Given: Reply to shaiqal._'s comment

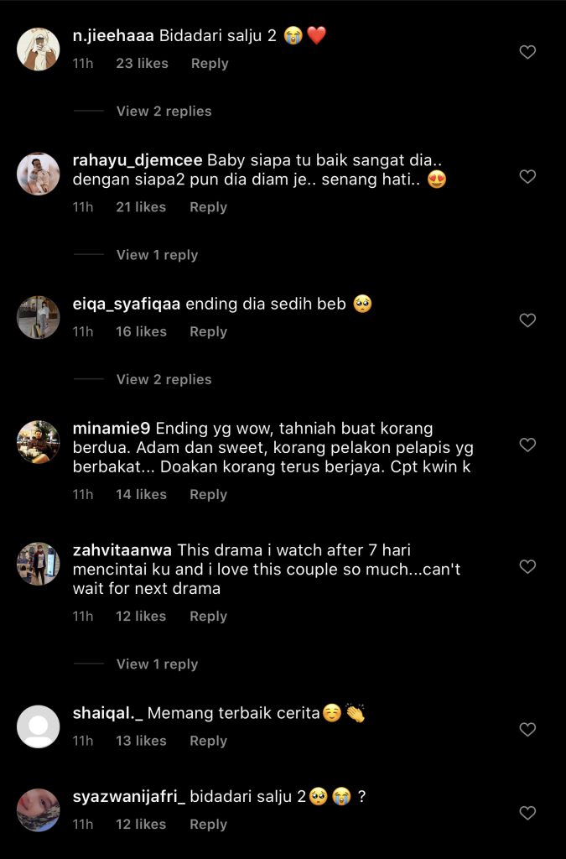Looking at the screenshot, I should click(x=208, y=741).
